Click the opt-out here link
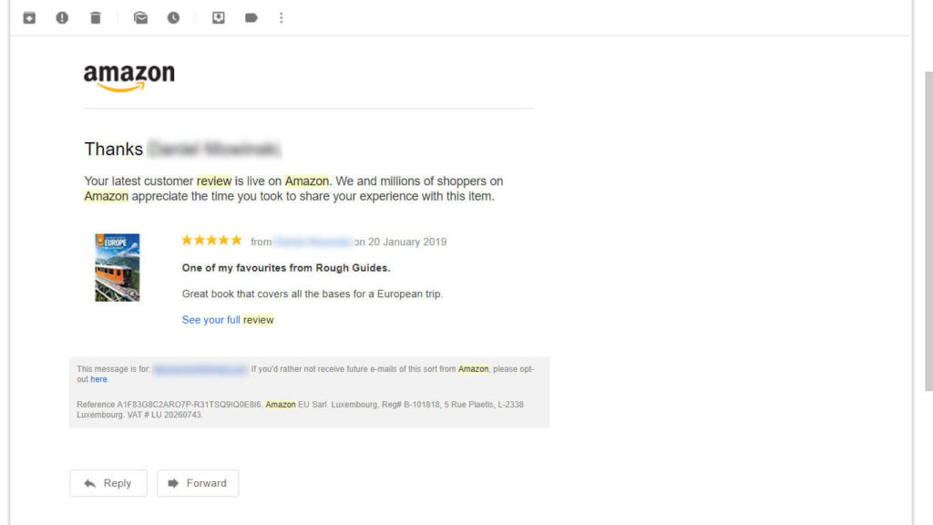The width and height of the screenshot is (933, 525). [98, 379]
